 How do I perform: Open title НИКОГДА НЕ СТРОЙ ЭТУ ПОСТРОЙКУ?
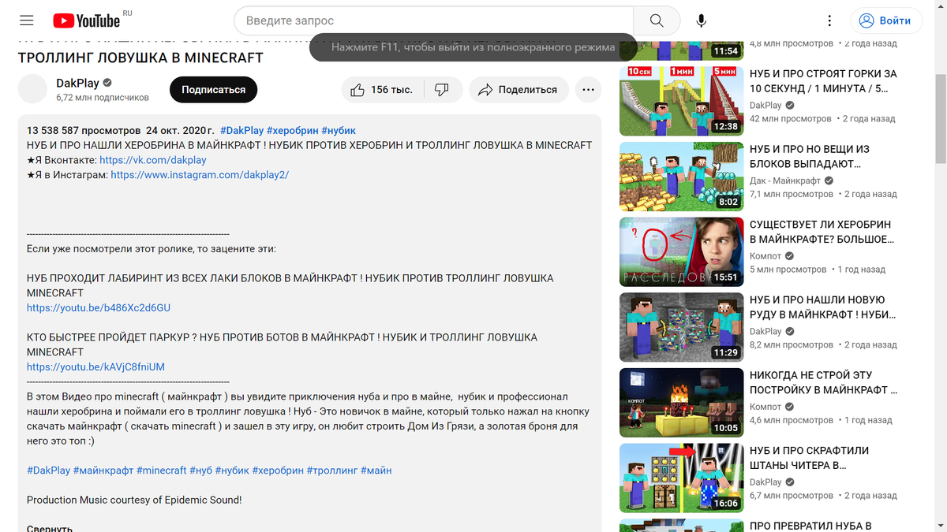pos(823,382)
